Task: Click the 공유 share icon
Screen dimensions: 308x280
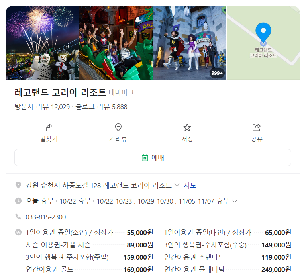Action: [257, 127]
